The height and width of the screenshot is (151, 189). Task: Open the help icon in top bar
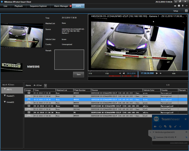(x=179, y=6)
